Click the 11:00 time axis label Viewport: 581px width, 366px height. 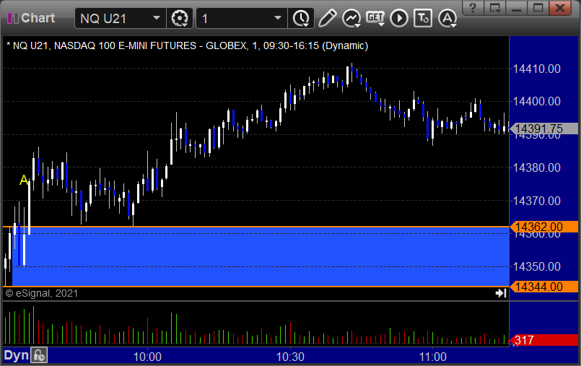(x=433, y=357)
